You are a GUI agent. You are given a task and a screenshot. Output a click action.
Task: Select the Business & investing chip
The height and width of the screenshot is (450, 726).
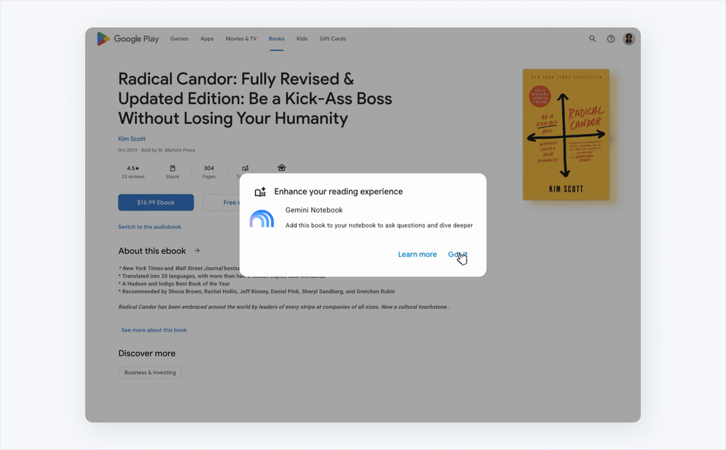pyautogui.click(x=150, y=372)
